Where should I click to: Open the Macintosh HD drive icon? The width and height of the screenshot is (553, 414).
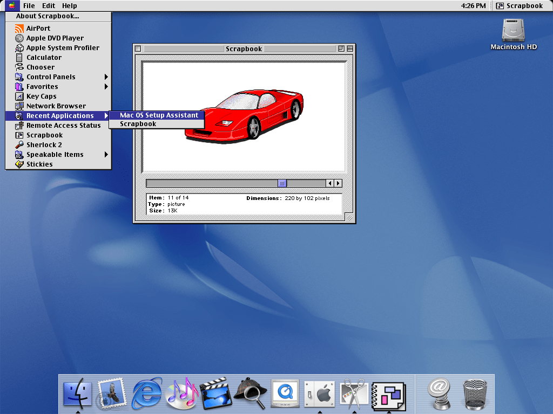pyautogui.click(x=513, y=31)
